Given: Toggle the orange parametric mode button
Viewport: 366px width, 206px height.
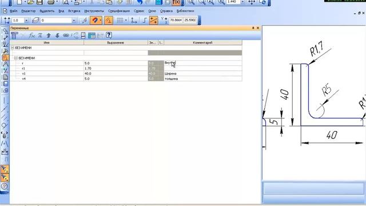Looking at the screenshot, I should coord(108,21).
